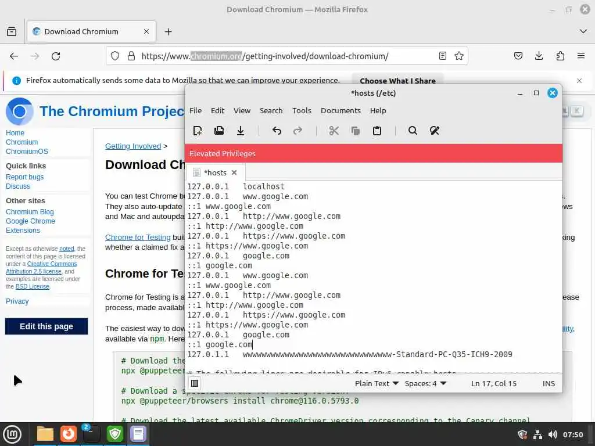595x446 pixels.
Task: Click the Find and Replace icon
Action: pyautogui.click(x=435, y=131)
